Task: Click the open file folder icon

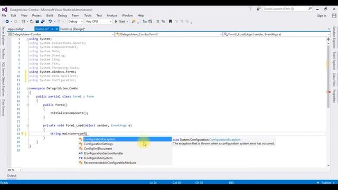Action: [32, 22]
